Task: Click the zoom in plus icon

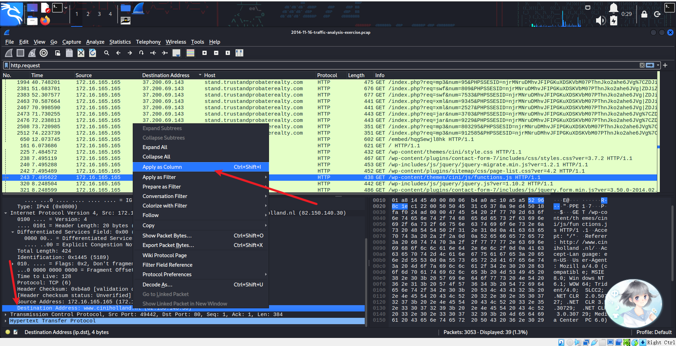Action: pos(205,53)
